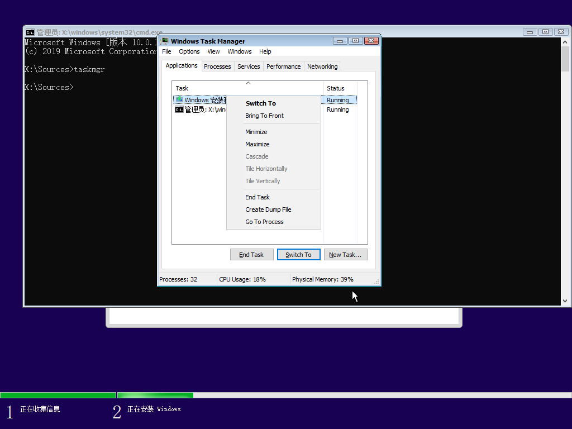Click Running status of 管理员 cmd row
The image size is (572, 429).
(338, 109)
